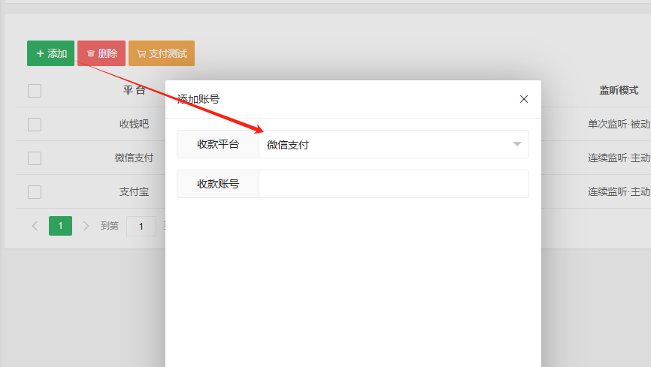This screenshot has width=651, height=367.
Task: Click the 添加账号 dialog title bar
Action: coord(338,99)
